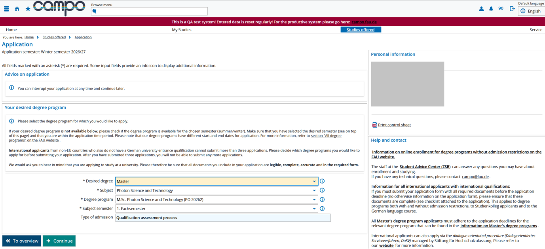The height and width of the screenshot is (249, 545).
Task: Open the user profile icon
Action: pos(481,9)
